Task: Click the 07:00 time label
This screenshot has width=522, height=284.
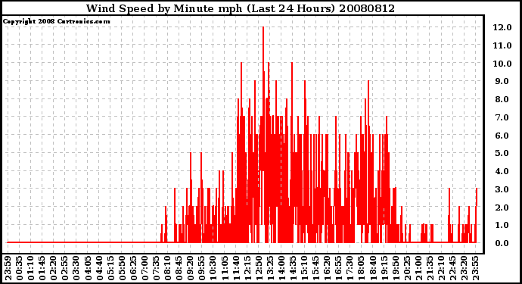Action: click(x=144, y=269)
